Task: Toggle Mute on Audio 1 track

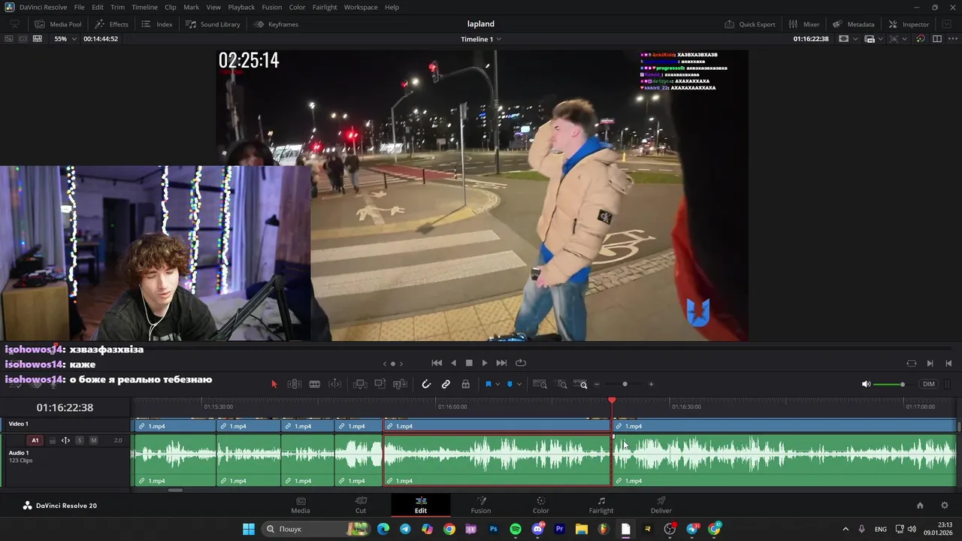Action: (94, 440)
